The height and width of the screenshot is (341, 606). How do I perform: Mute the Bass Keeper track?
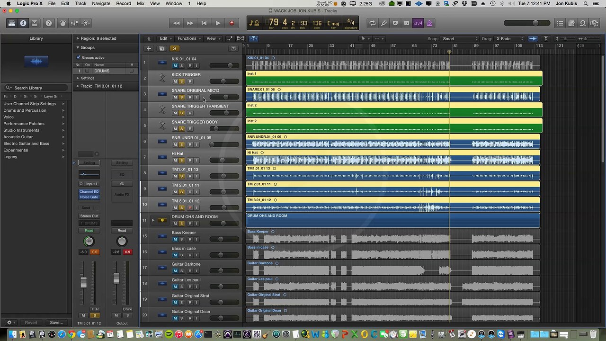pos(175,239)
